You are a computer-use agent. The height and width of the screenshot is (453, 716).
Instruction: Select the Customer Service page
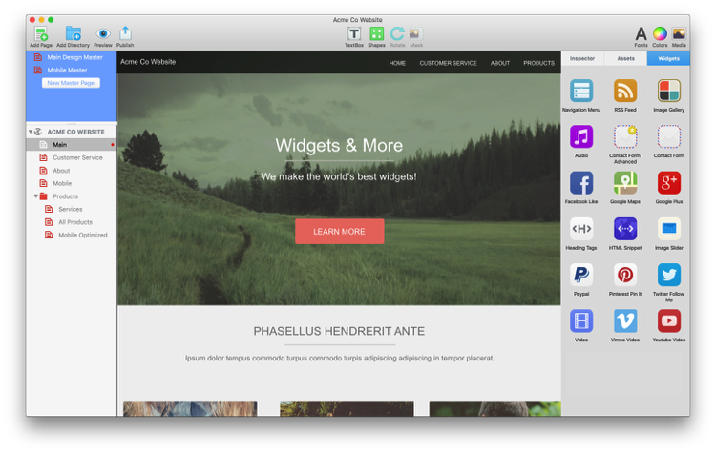[77, 157]
